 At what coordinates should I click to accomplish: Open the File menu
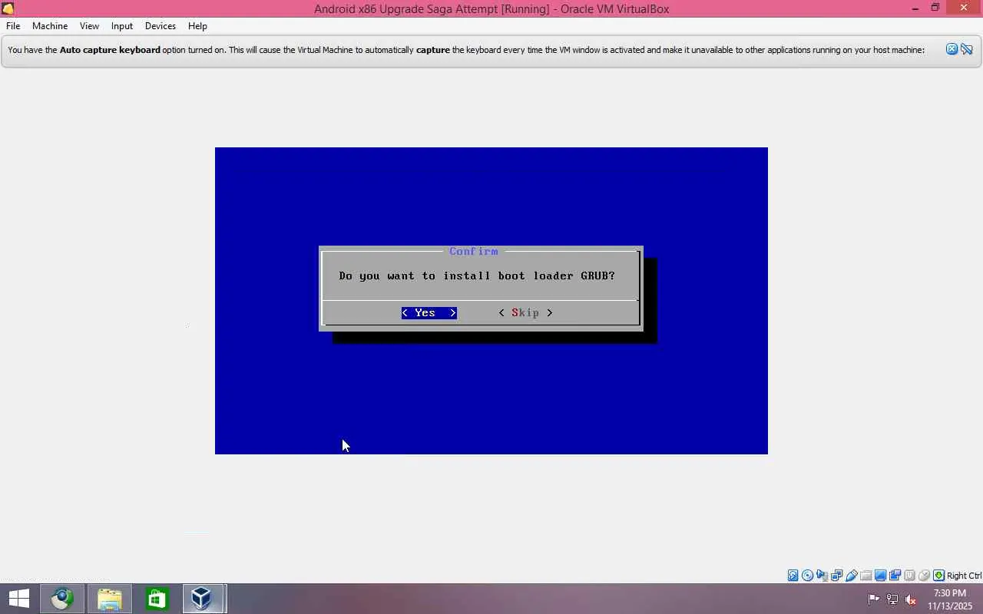pyautogui.click(x=13, y=26)
